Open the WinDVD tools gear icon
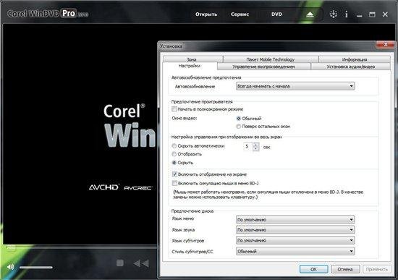 coord(334,14)
